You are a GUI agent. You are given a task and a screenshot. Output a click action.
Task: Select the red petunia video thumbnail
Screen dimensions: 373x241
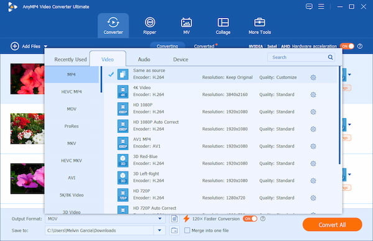[27, 79]
